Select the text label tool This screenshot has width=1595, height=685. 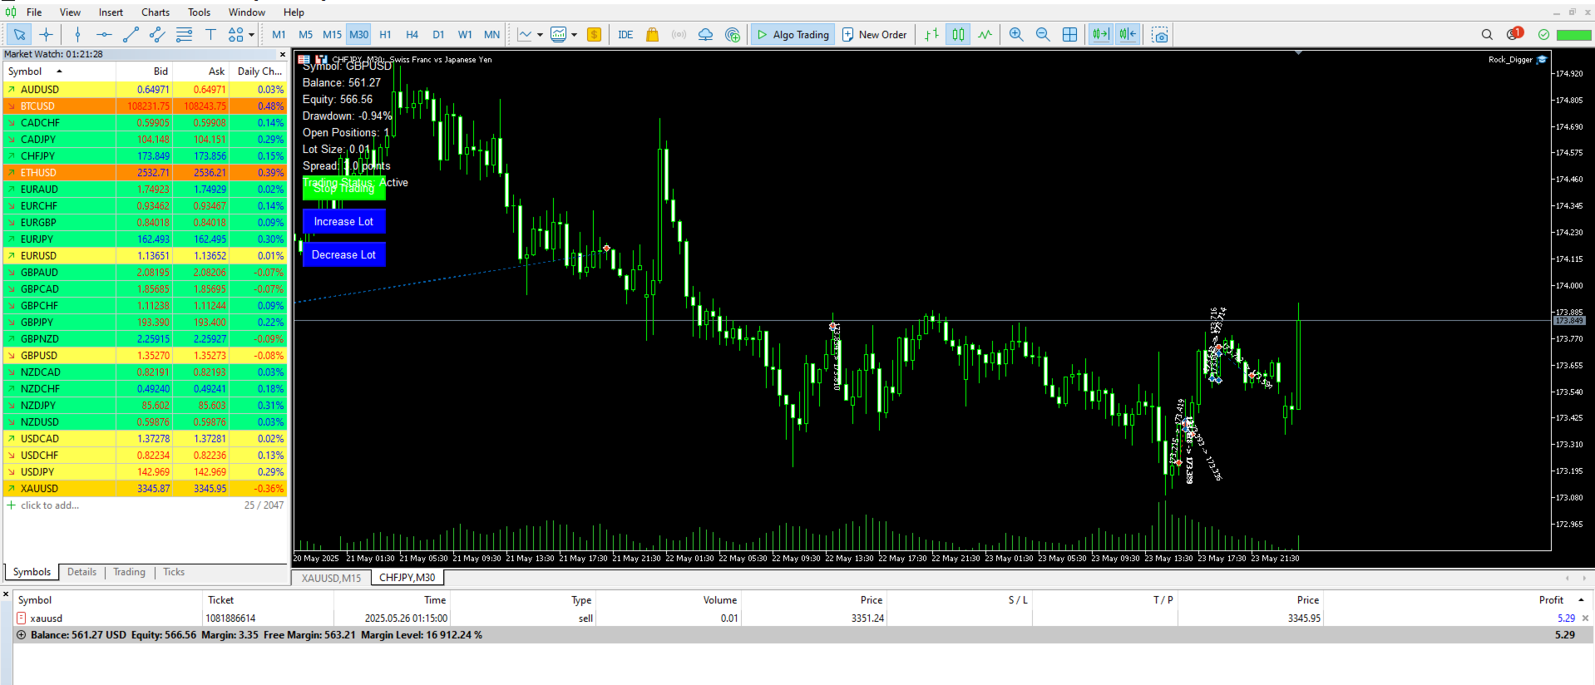pyautogui.click(x=210, y=34)
